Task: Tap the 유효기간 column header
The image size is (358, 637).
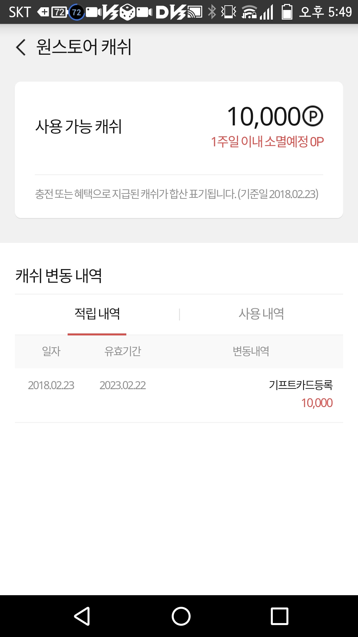Action: click(123, 351)
